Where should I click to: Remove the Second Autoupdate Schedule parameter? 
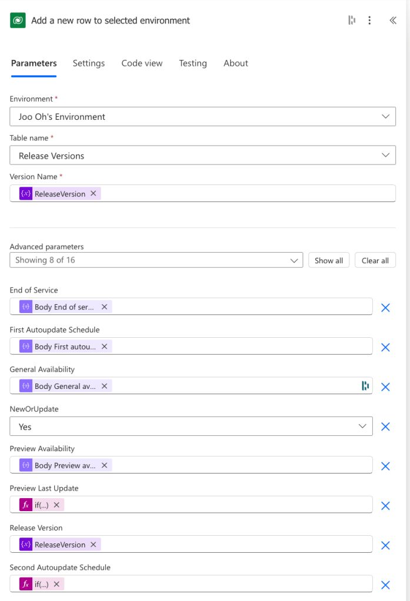[x=385, y=585]
